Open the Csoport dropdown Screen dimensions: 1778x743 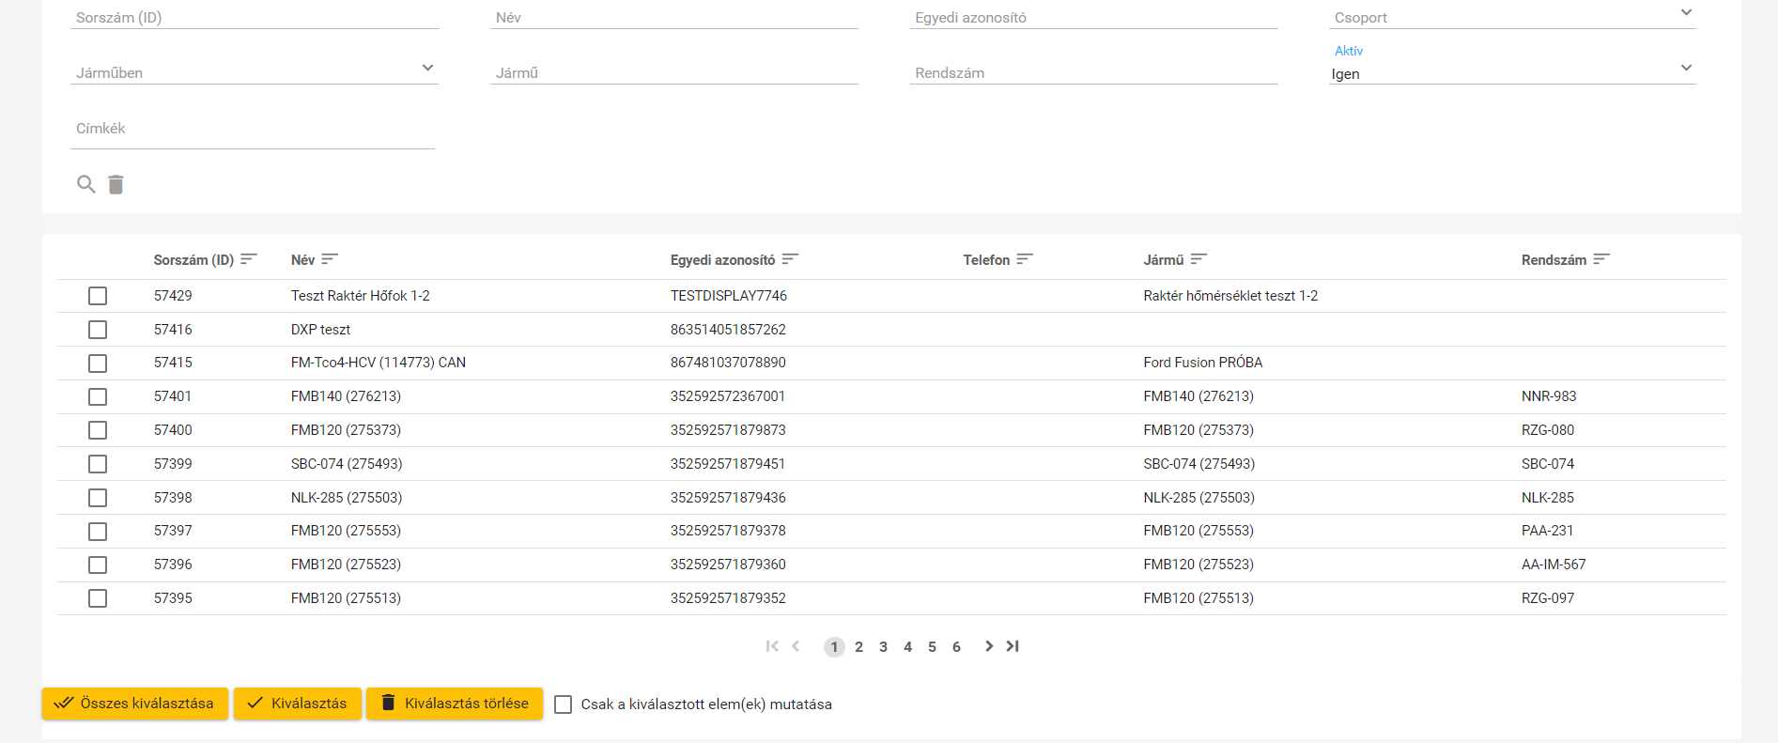point(1686,13)
